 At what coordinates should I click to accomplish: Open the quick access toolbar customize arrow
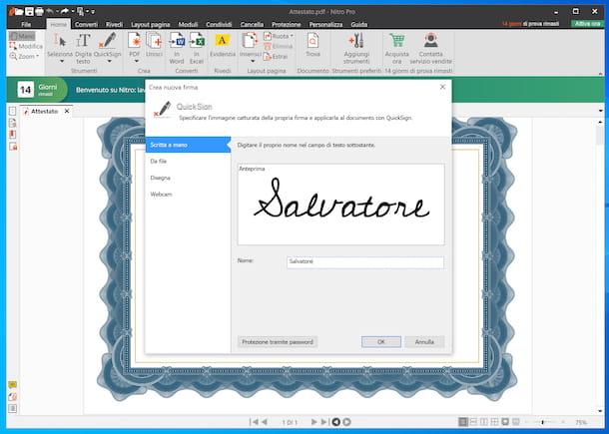(x=93, y=12)
